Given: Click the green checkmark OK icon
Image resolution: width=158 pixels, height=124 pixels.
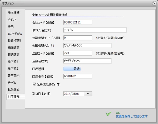Looking at the screenshot, I should [x=108, y=114].
